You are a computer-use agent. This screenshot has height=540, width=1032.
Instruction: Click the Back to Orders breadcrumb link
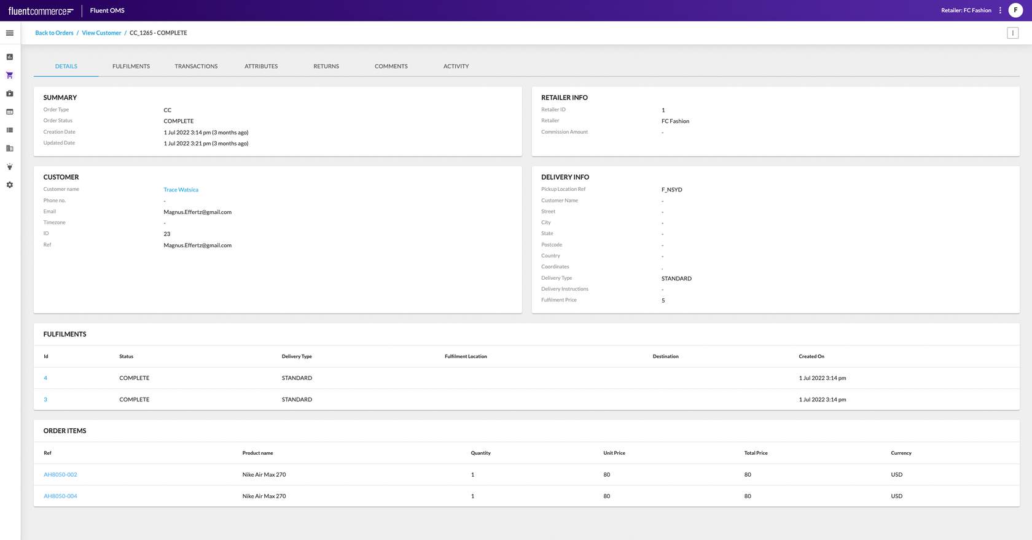coord(54,33)
